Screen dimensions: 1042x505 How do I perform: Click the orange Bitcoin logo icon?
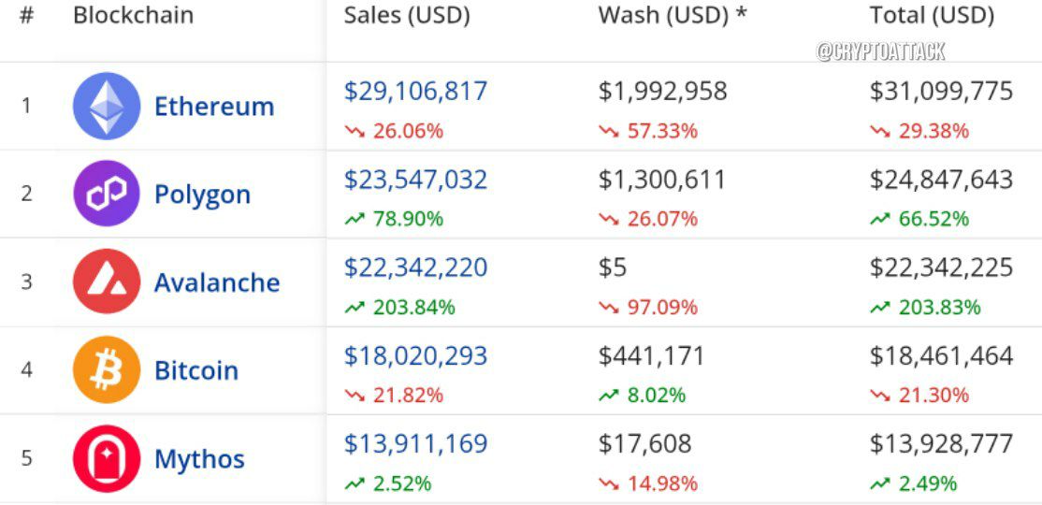coord(107,369)
